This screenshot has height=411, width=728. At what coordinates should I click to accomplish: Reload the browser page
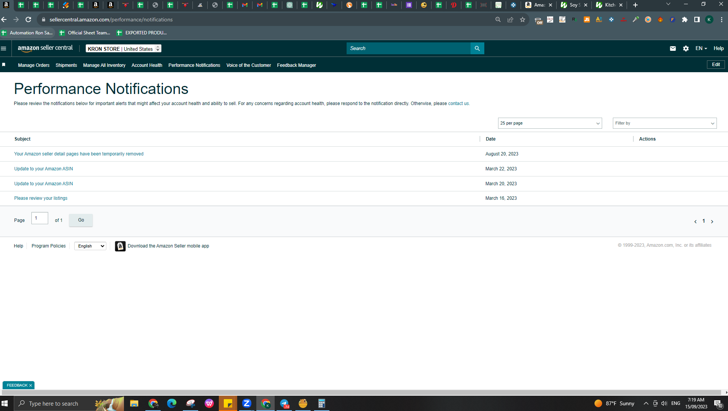pyautogui.click(x=28, y=19)
